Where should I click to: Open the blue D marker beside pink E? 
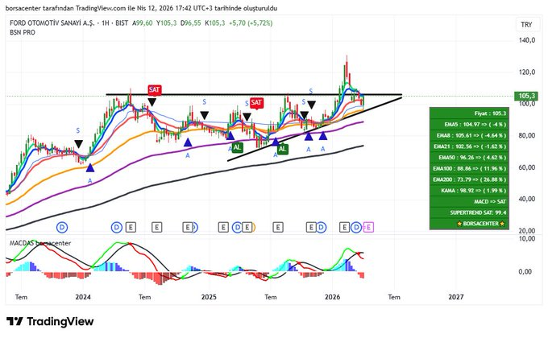pos(356,228)
